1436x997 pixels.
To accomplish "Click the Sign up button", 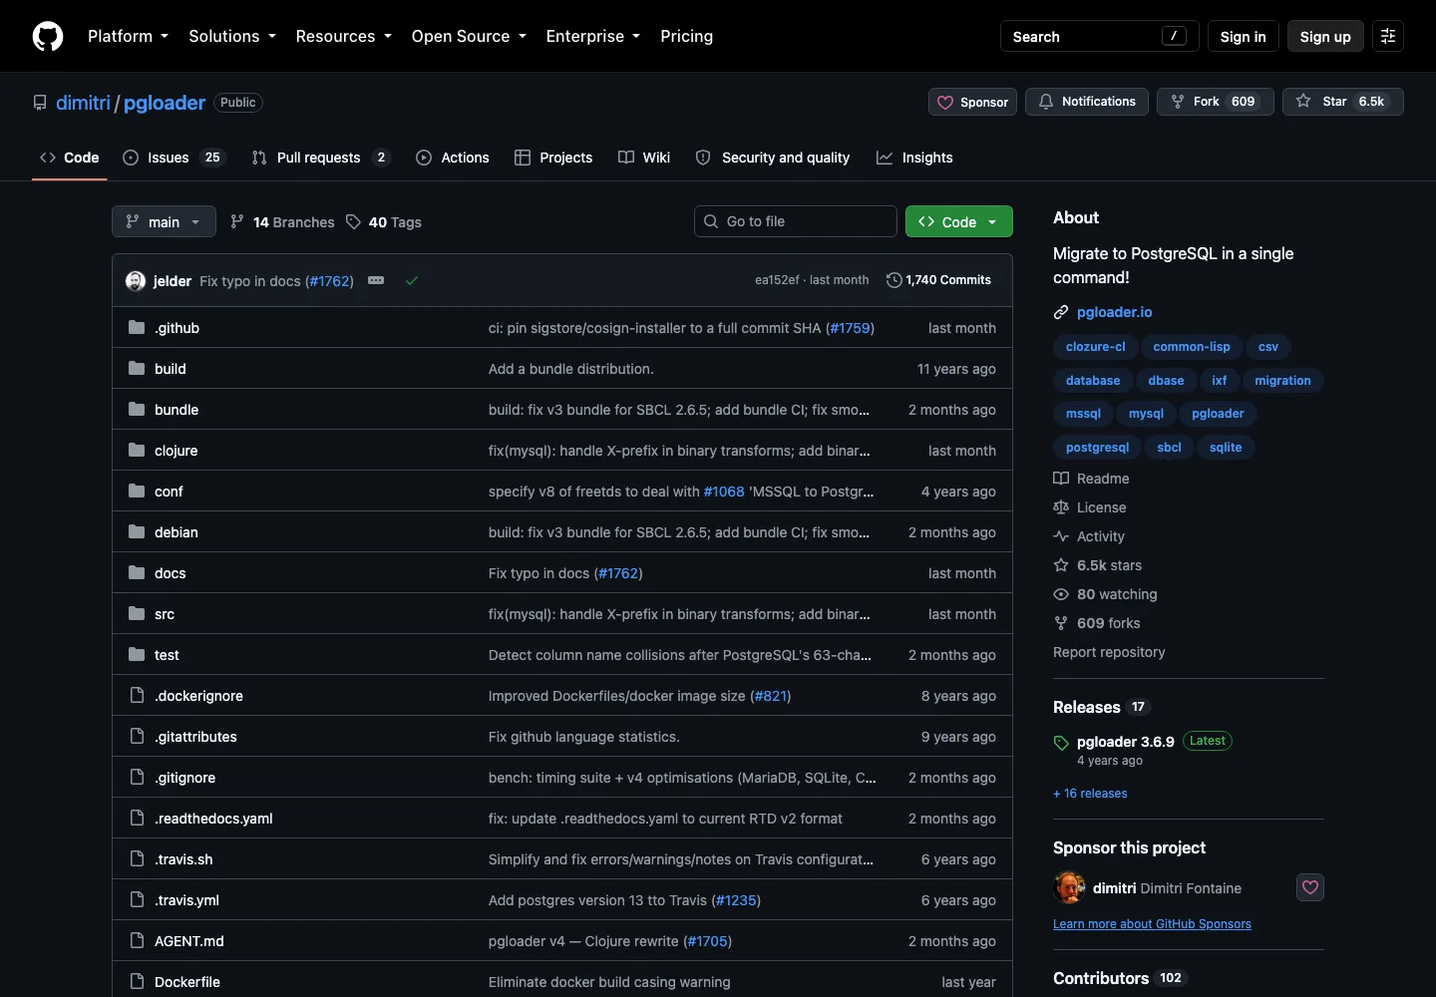I will point(1325,36).
